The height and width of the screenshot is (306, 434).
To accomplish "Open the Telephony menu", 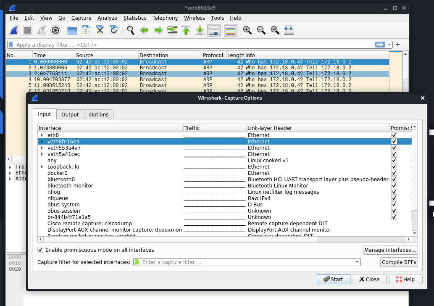I will point(165,18).
